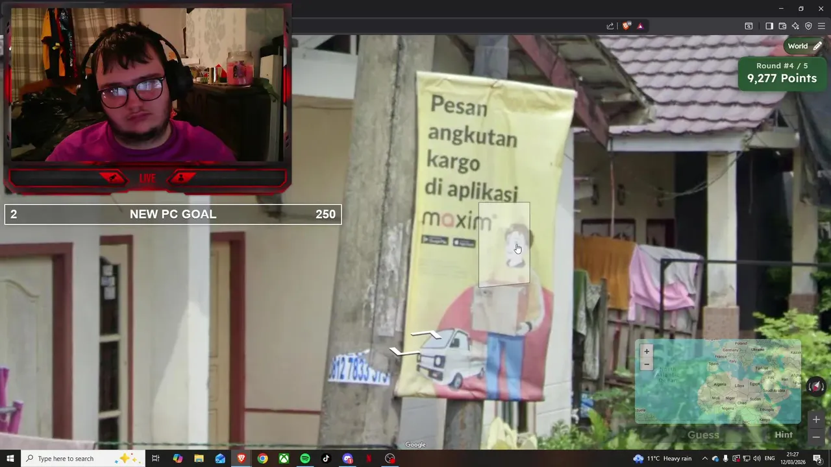Click the ENG language indicator
Viewport: 831px width, 467px height.
(x=770, y=459)
